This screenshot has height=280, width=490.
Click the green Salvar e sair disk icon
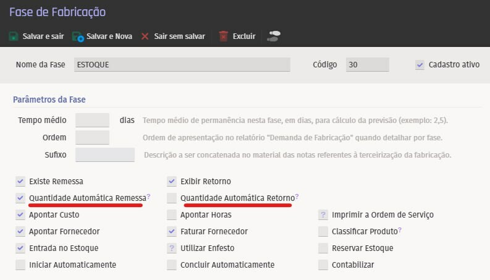point(14,36)
